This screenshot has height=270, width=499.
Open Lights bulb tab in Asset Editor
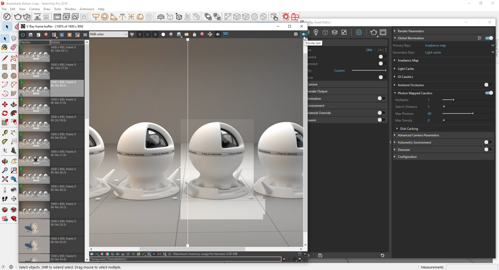(x=316, y=32)
